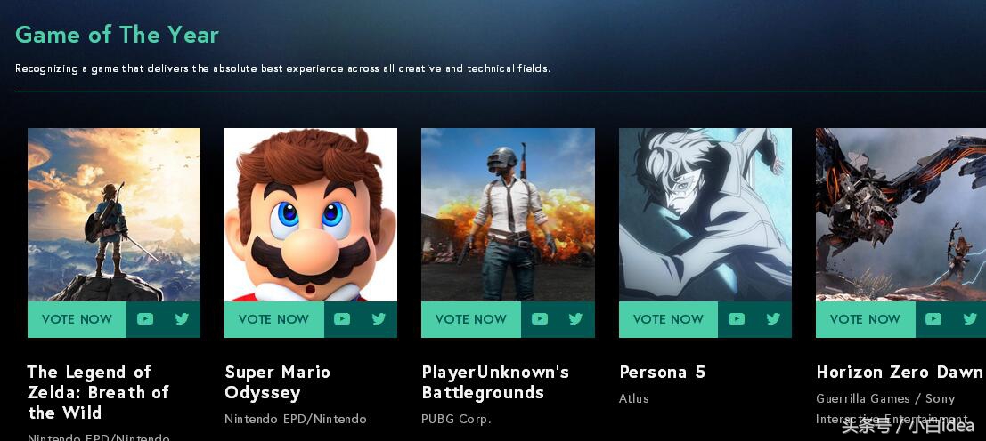Viewport: 986px width, 441px height.
Task: Open YouTube icon under Horizon Zero Dawn
Action: click(x=933, y=319)
